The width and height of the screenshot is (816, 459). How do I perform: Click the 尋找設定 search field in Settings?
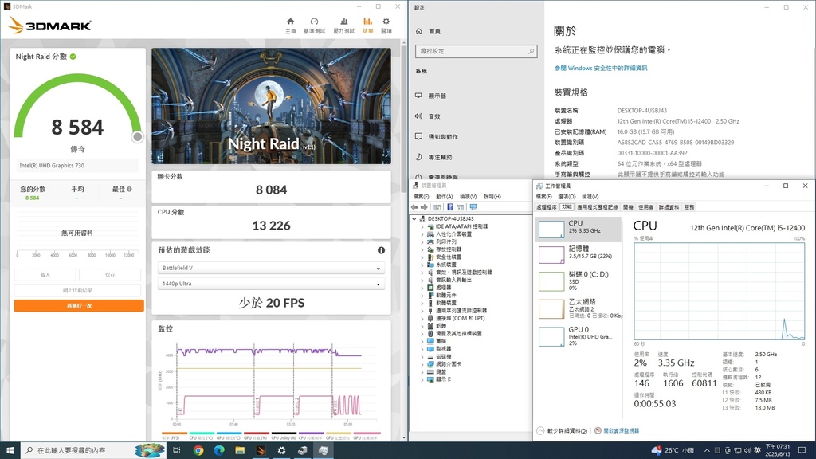[x=477, y=51]
